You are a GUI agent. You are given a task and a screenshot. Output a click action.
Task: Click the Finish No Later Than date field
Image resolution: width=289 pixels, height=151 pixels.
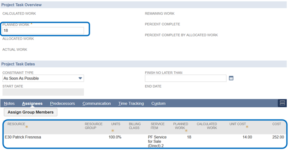pyautogui.click(x=186, y=78)
